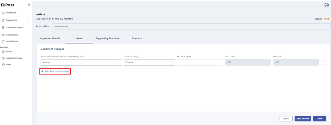Open Shared Documents icon in sidebar
The width and height of the screenshot is (331, 125).
(3, 28)
